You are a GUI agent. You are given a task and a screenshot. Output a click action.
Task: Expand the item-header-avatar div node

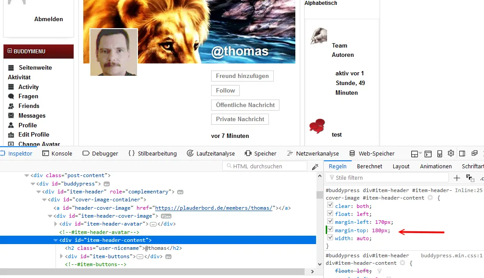(x=56, y=224)
